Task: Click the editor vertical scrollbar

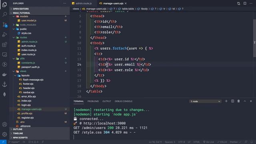Action: 254,38
